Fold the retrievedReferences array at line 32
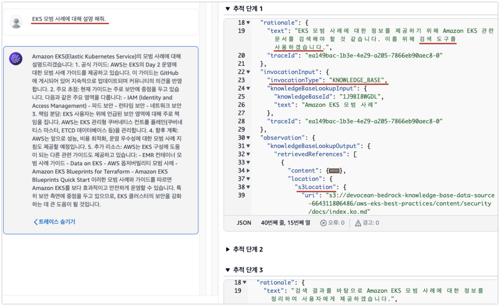This screenshot has width=500, height=306. (248, 154)
